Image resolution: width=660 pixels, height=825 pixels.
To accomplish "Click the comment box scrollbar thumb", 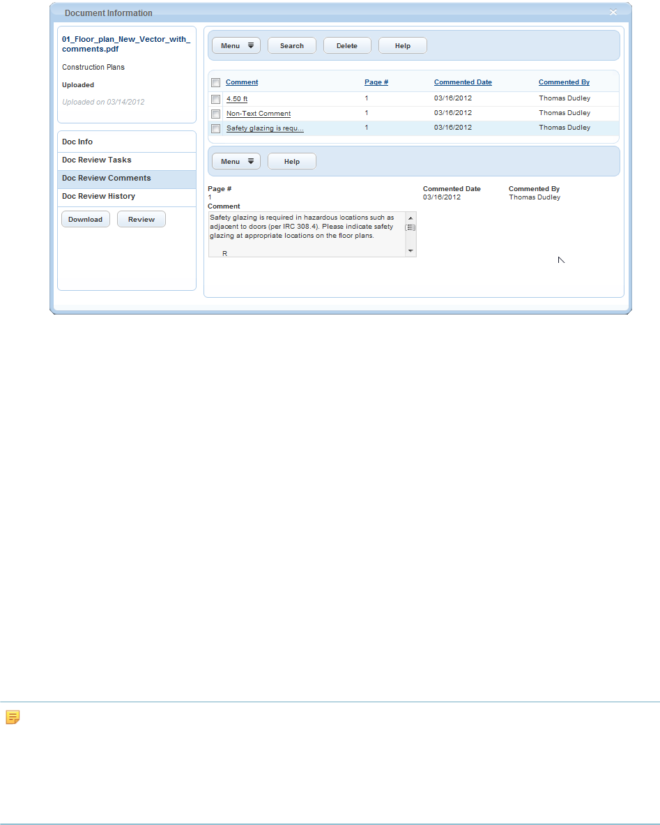I will (410, 228).
